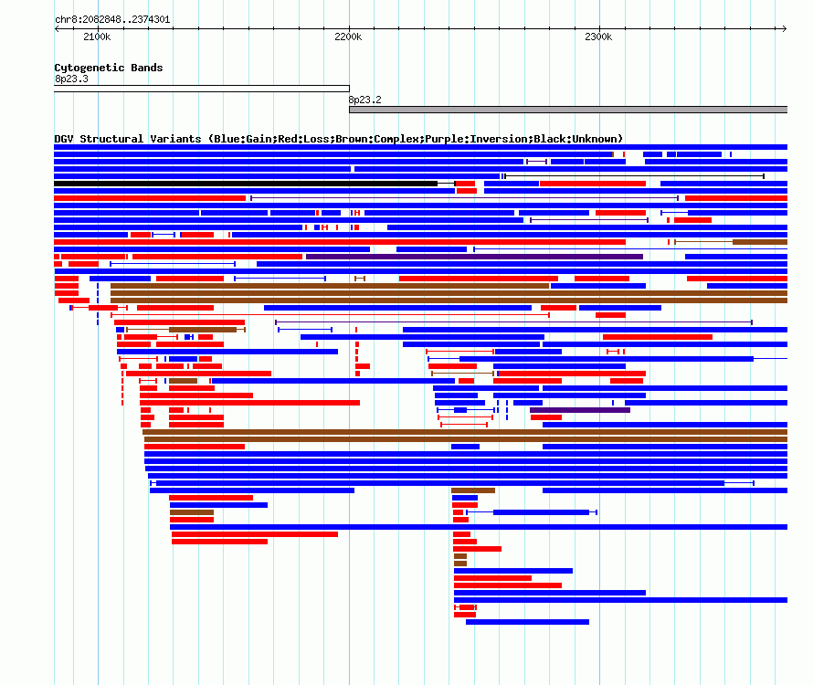Click the 8p23.2 band label

click(365, 100)
